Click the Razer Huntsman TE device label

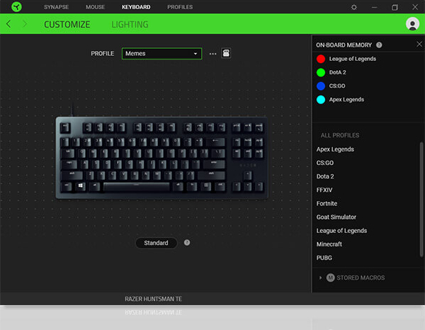coord(153,299)
